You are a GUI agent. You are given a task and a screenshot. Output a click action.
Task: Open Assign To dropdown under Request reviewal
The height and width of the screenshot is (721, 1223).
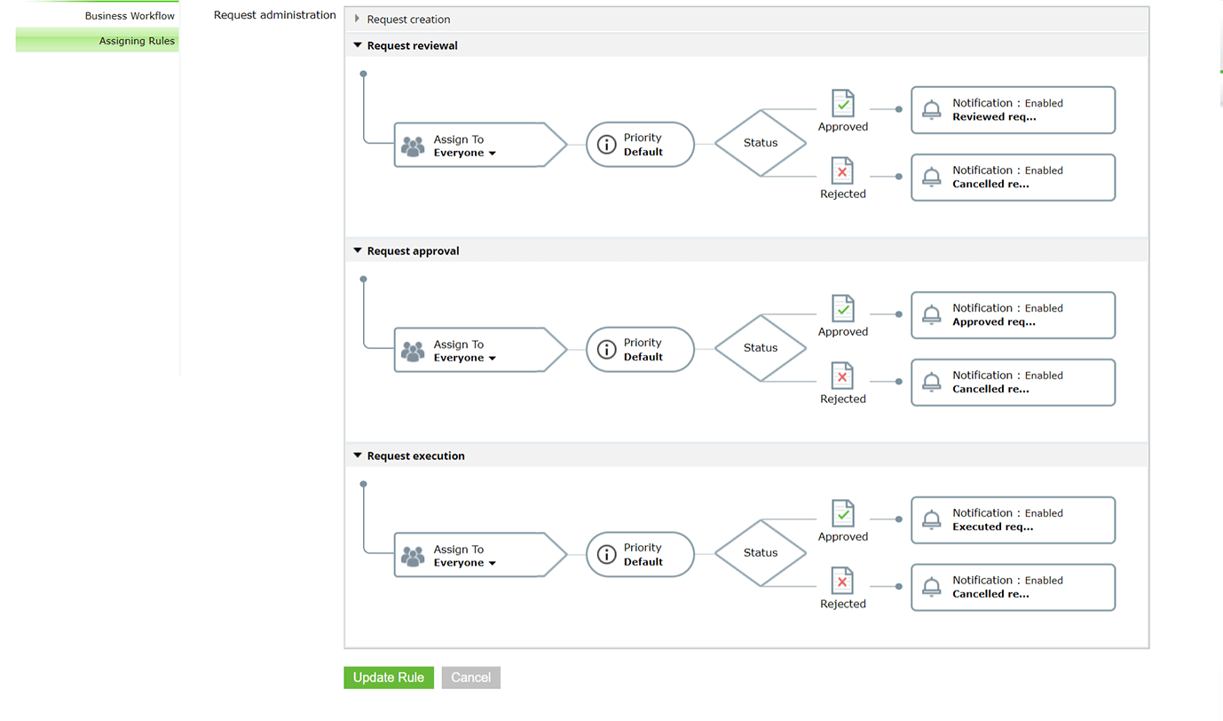[492, 154]
